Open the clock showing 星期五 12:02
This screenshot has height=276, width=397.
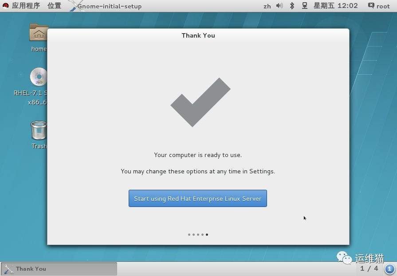[335, 6]
